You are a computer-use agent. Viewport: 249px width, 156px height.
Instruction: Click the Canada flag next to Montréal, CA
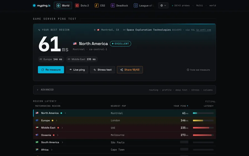point(98,30)
